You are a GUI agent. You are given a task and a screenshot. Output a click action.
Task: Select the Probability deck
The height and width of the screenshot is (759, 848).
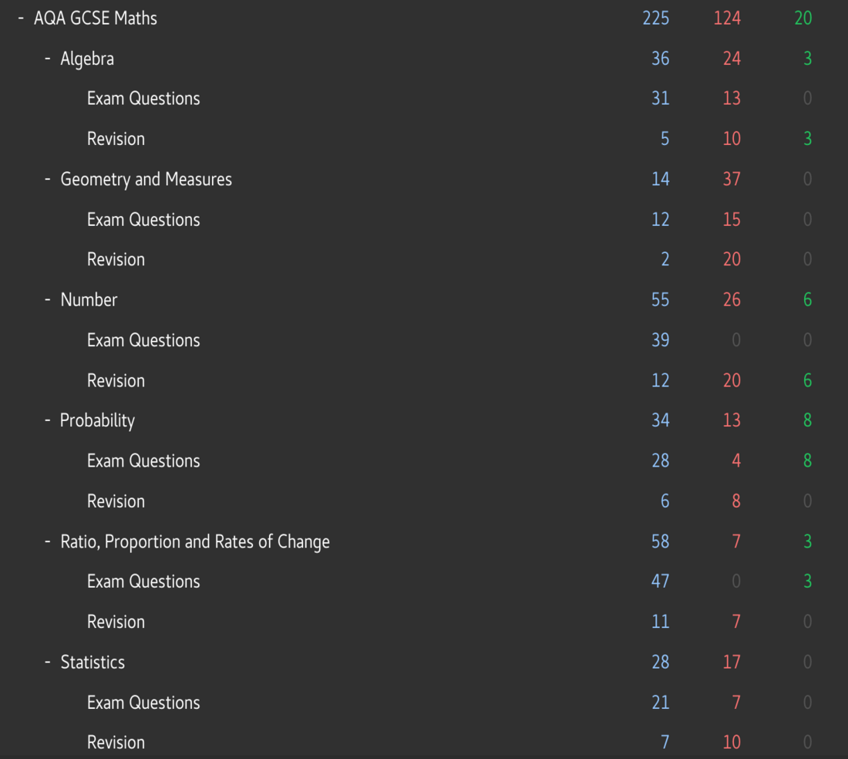pos(97,420)
